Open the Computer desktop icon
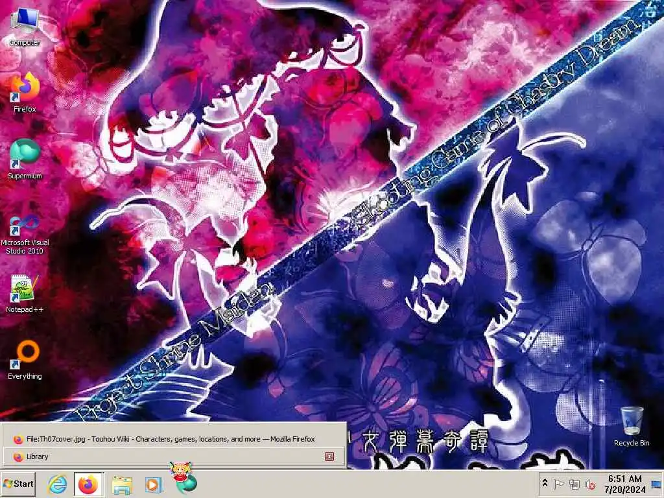Image resolution: width=664 pixels, height=498 pixels. pyautogui.click(x=25, y=27)
